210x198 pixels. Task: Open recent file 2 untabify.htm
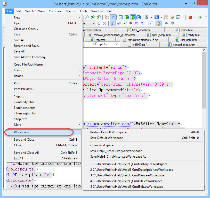click(44, 102)
